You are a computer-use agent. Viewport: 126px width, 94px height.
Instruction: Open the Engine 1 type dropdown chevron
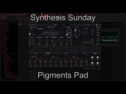37,27
